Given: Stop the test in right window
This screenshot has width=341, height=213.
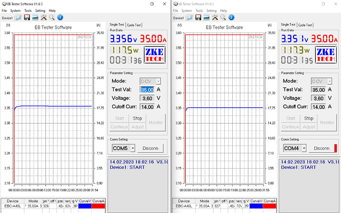Looking at the screenshot, I should 308,118.
